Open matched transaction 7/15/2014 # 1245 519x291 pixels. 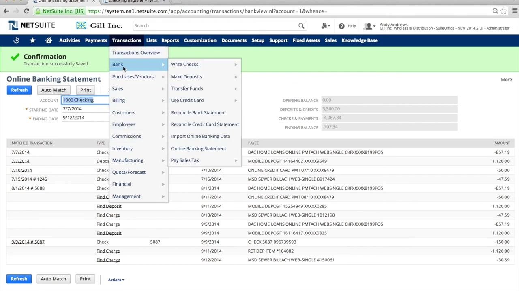pyautogui.click(x=29, y=179)
